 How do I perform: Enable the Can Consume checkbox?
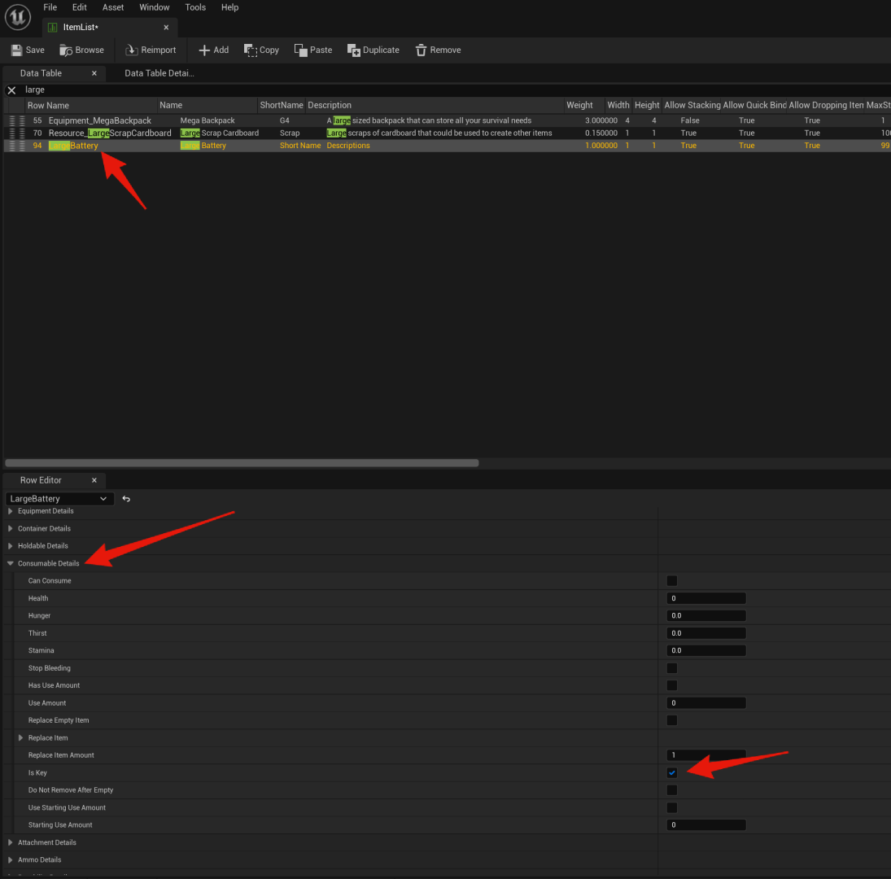tap(672, 581)
